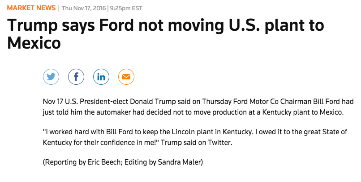Share the article via the Twitter bird icon
Screen dimensions: 361x182
pyautogui.click(x=51, y=77)
